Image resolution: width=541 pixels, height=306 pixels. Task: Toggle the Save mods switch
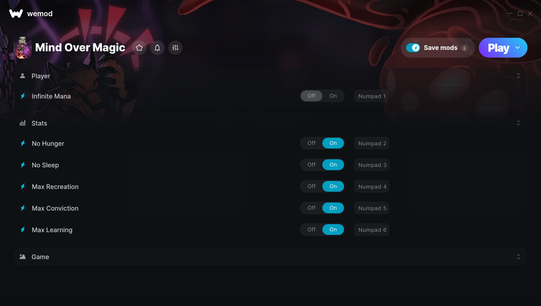[413, 48]
